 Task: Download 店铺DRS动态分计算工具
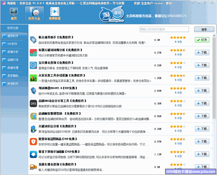202,103
